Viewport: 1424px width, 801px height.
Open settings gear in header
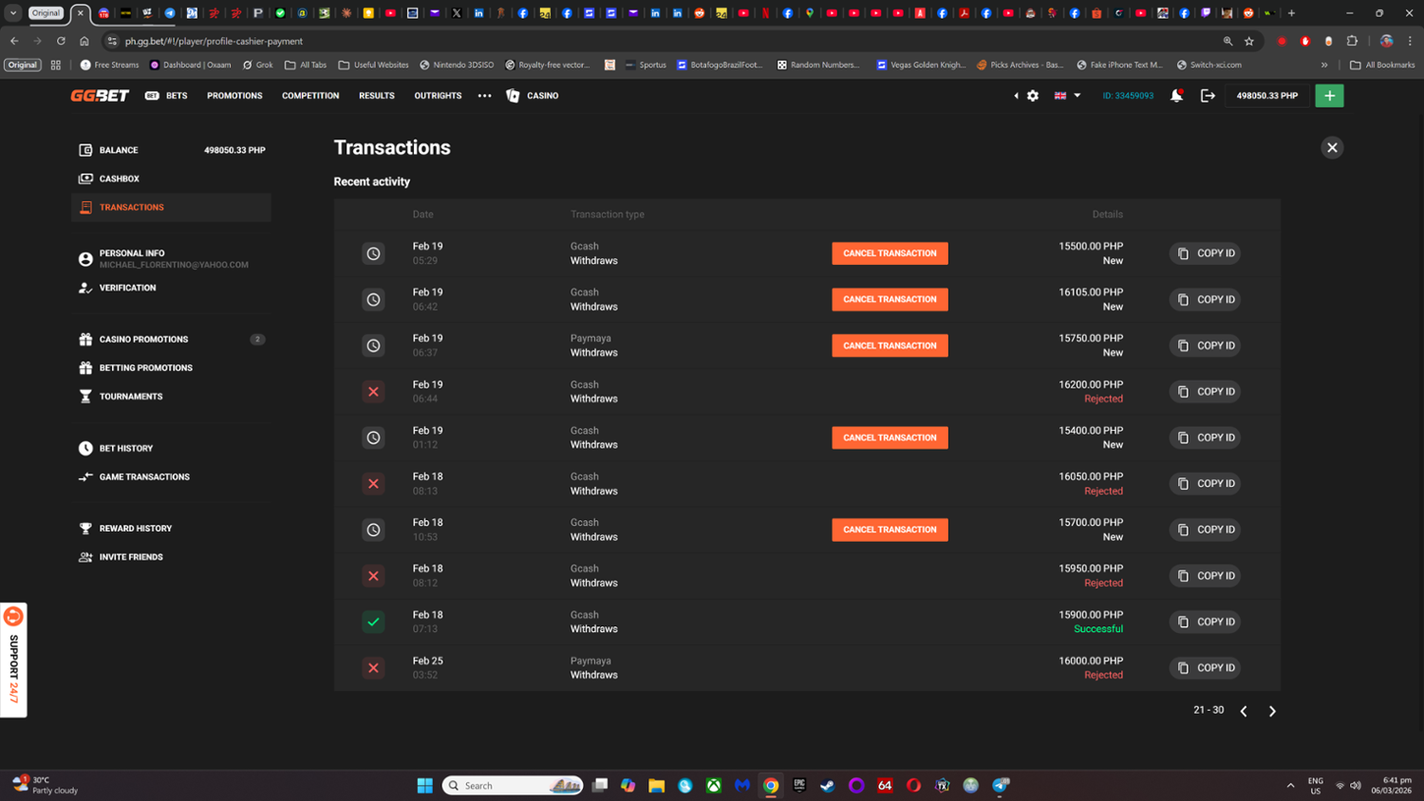pyautogui.click(x=1033, y=96)
